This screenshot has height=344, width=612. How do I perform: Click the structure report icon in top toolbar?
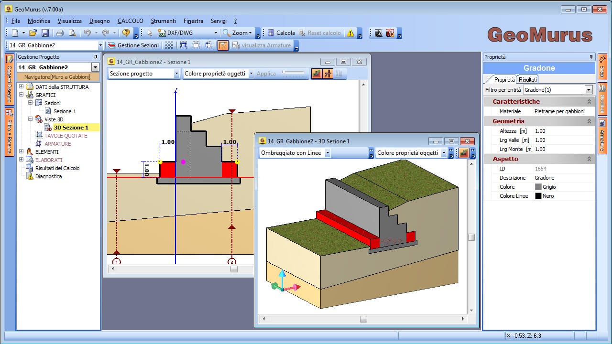click(379, 33)
